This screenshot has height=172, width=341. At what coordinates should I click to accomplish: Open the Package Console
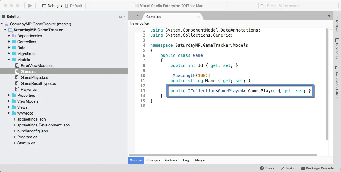pyautogui.click(x=317, y=168)
